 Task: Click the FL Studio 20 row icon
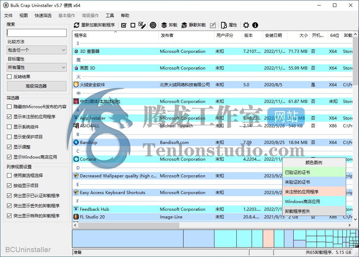click(x=76, y=217)
